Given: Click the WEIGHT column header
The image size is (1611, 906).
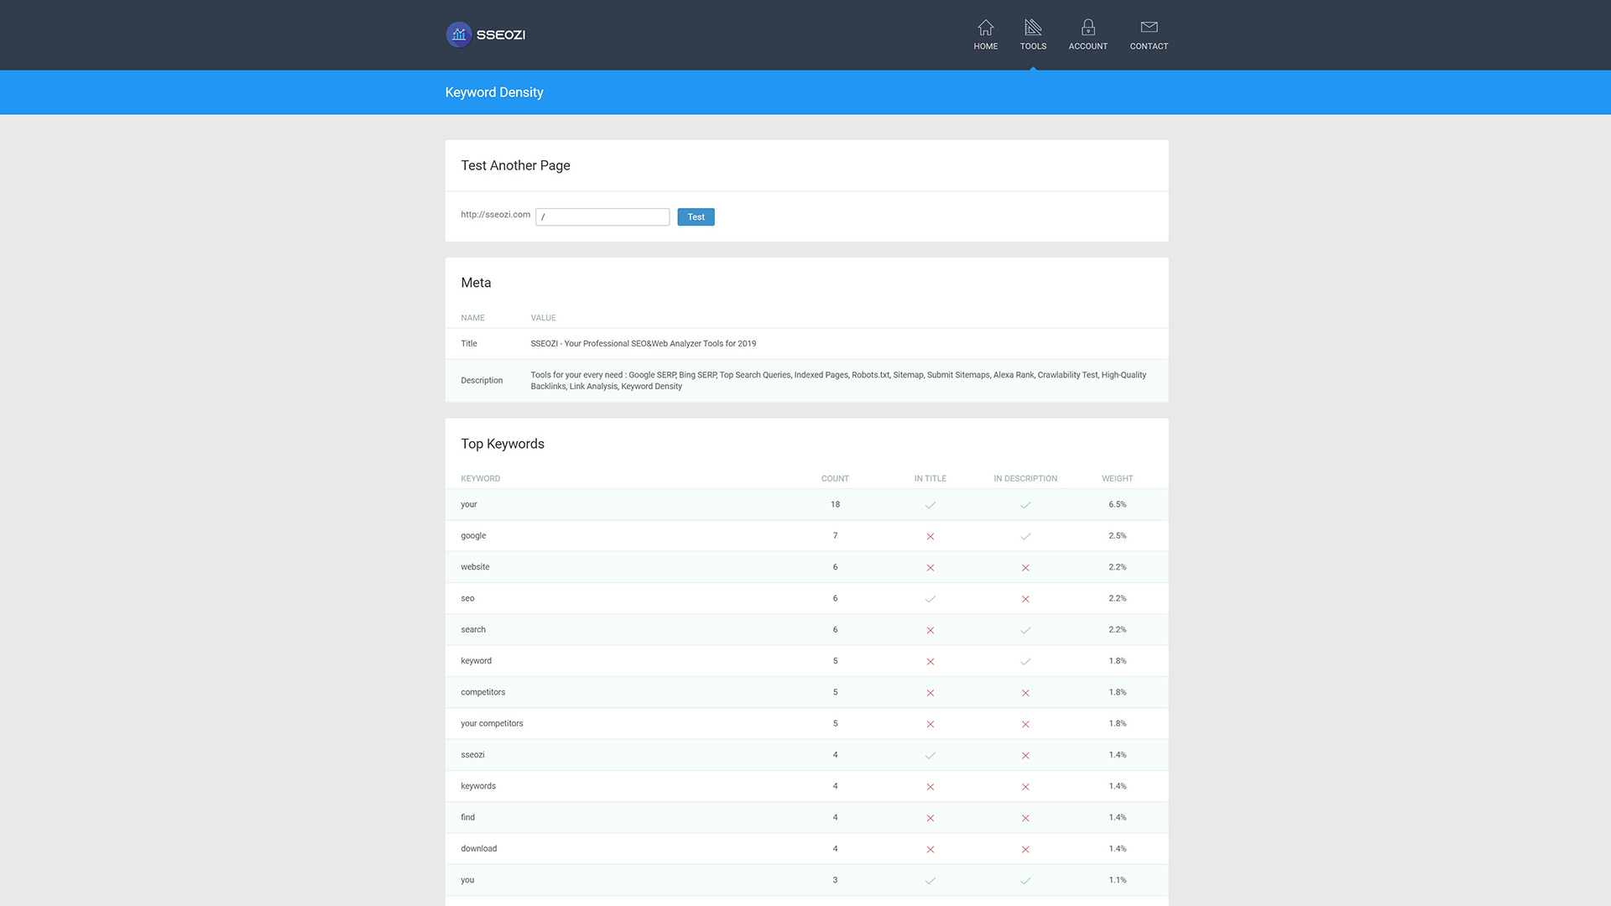Looking at the screenshot, I should pos(1117,479).
